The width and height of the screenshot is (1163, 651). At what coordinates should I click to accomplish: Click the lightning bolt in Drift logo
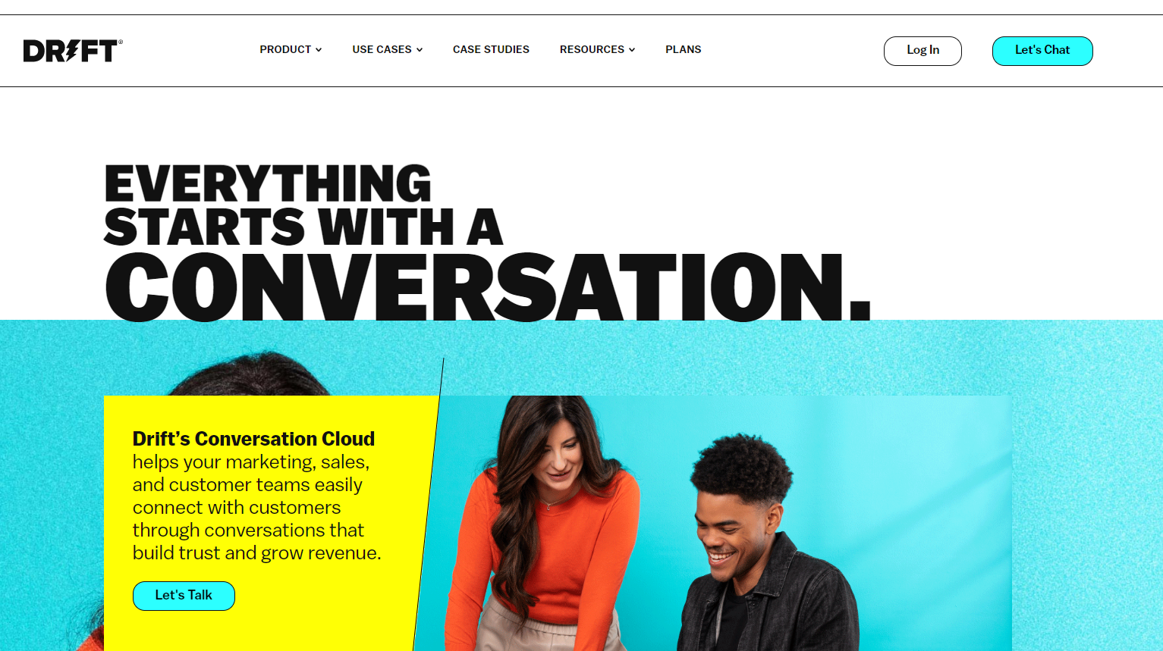coord(71,51)
